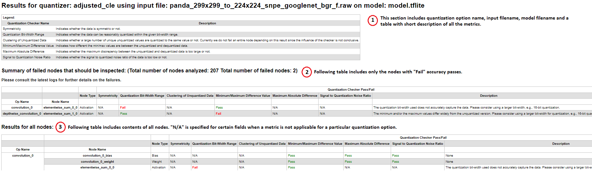
Task: Select "elementwise_sum_0_0" in the failed-nodes summary table
Action: click(x=60, y=108)
